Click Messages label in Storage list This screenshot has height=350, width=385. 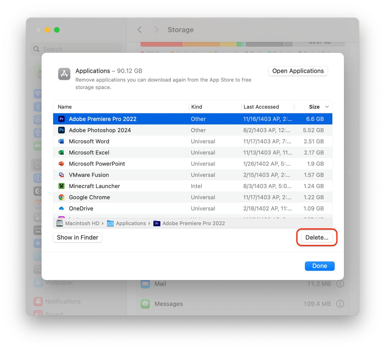[x=169, y=304]
